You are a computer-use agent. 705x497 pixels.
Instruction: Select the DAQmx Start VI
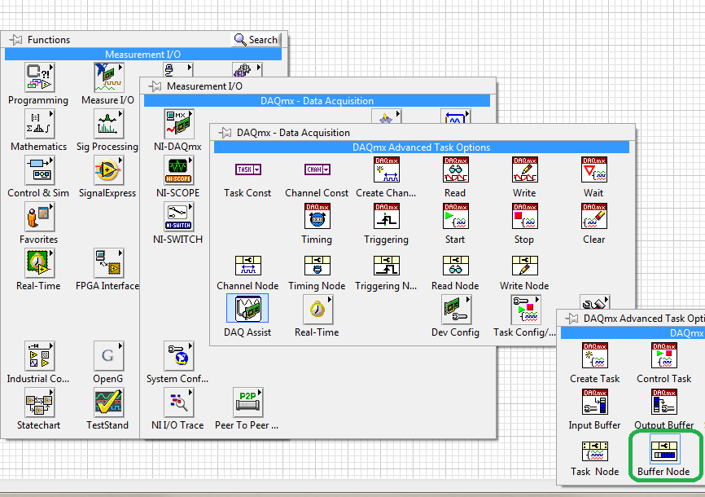(455, 216)
